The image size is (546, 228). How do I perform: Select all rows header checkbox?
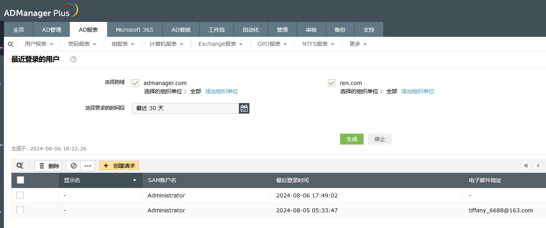tap(20, 180)
